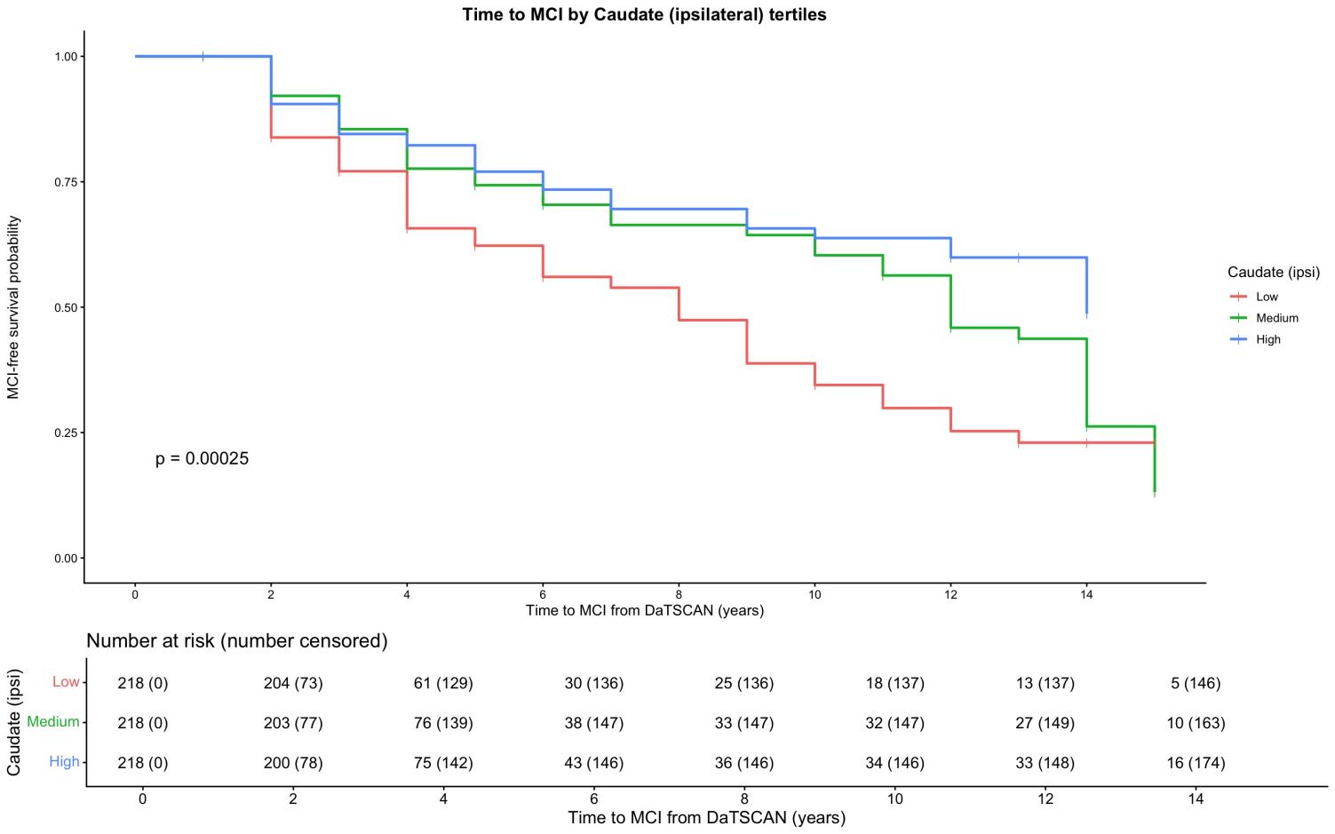Click the 13 (137) cell in Low row

pyautogui.click(x=1045, y=683)
